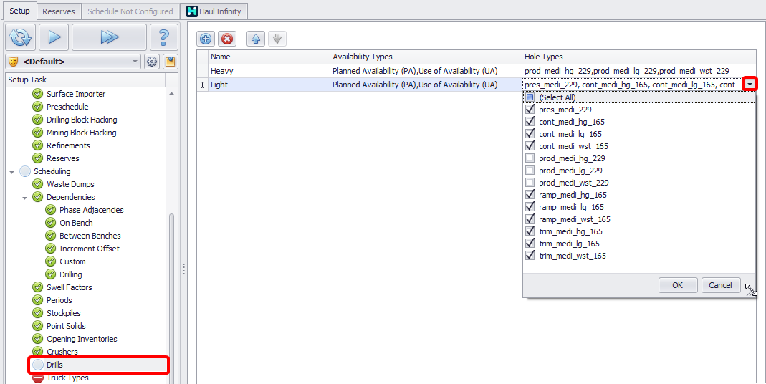Sort by Availability Types column header

(426, 57)
